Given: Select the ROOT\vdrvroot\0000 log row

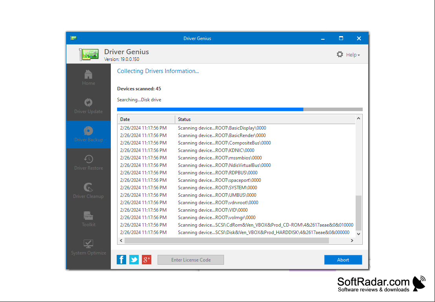Looking at the screenshot, I should click(237, 203).
